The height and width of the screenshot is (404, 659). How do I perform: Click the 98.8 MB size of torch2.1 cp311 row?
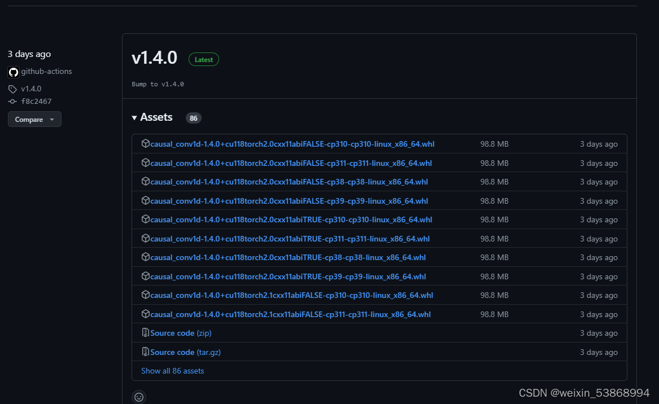point(494,314)
